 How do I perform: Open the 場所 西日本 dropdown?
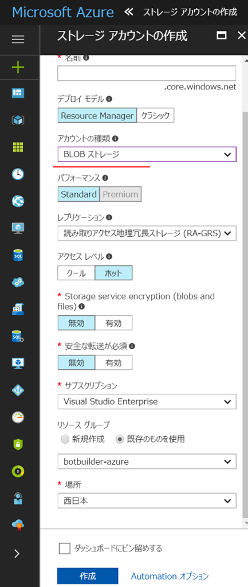pyautogui.click(x=147, y=500)
